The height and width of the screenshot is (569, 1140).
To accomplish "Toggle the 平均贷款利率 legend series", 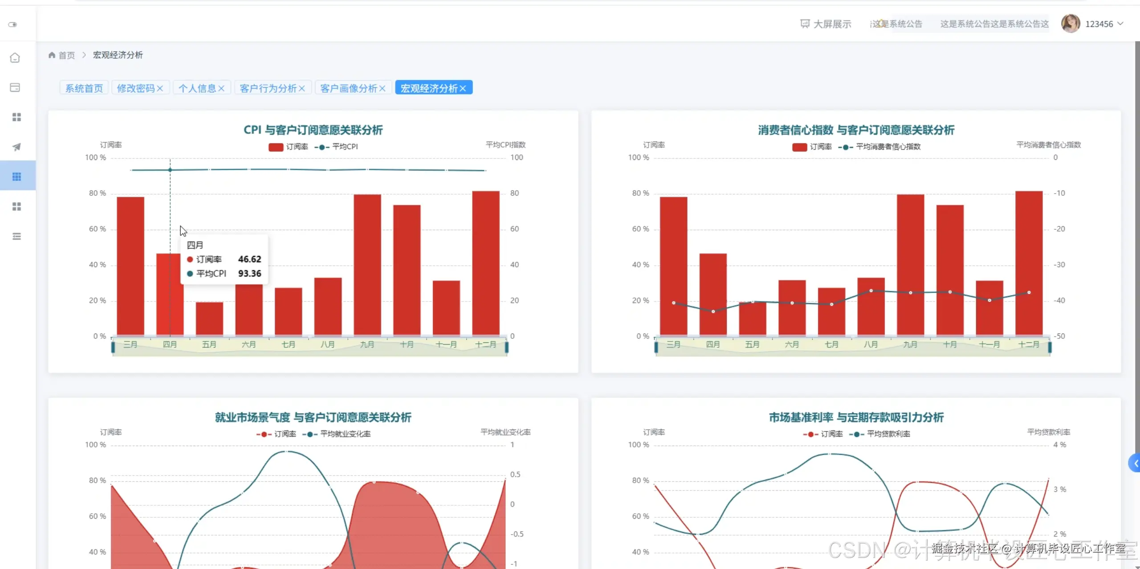I will click(x=879, y=434).
